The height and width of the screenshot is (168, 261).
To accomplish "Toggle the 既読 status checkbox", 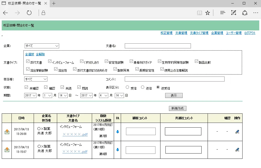I will 79,87.
